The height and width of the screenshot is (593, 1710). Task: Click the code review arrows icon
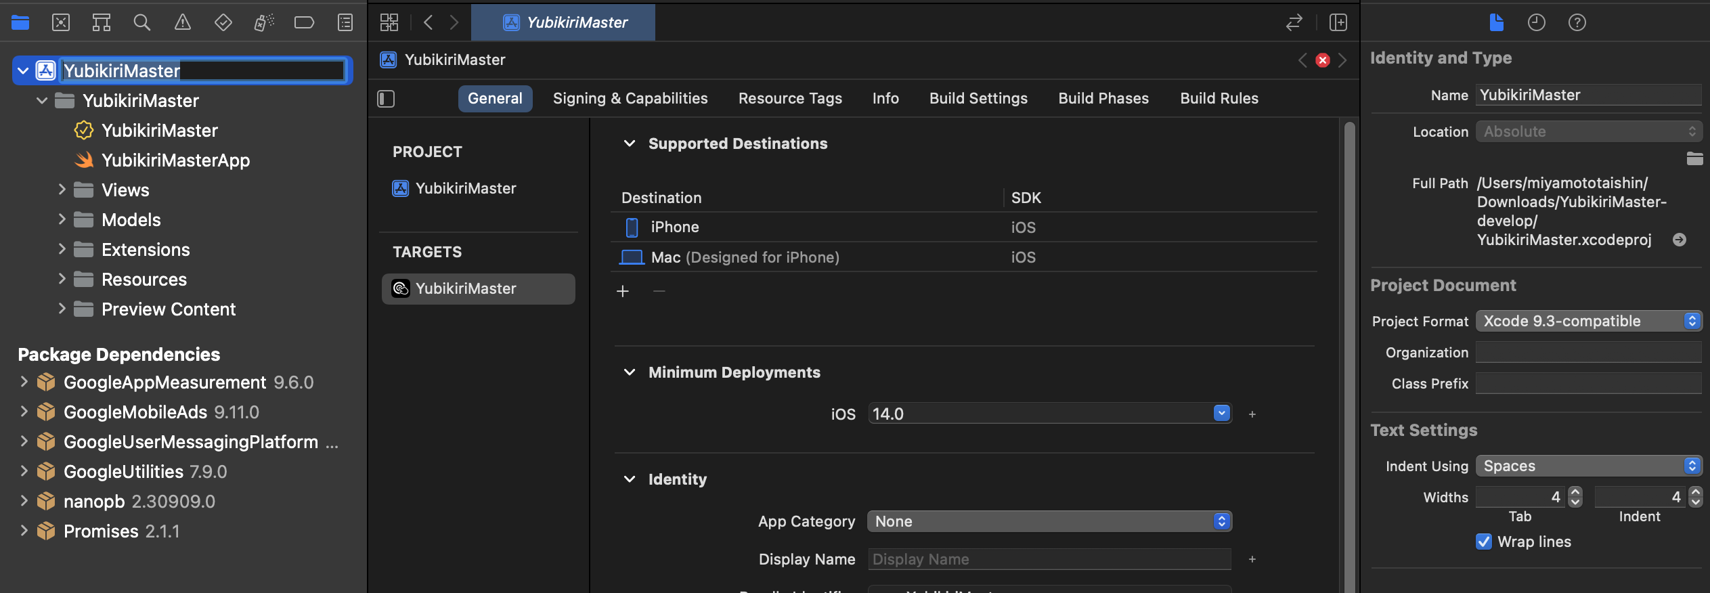(x=1294, y=22)
